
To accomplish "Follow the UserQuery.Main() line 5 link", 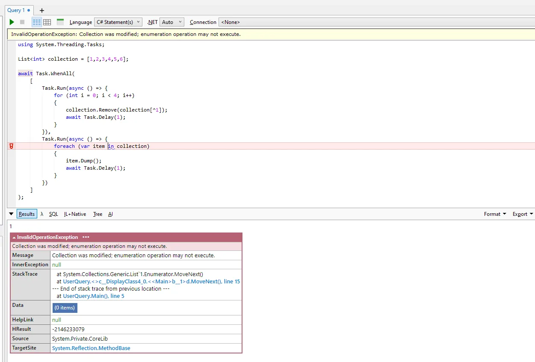I will (x=94, y=296).
